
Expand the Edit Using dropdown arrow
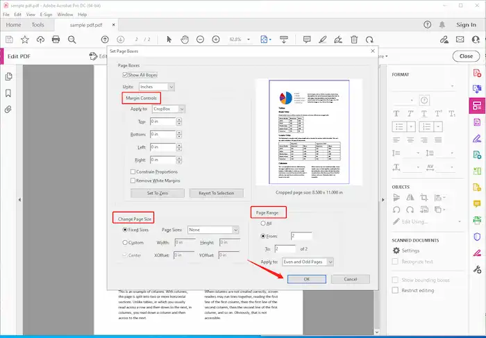(x=460, y=221)
